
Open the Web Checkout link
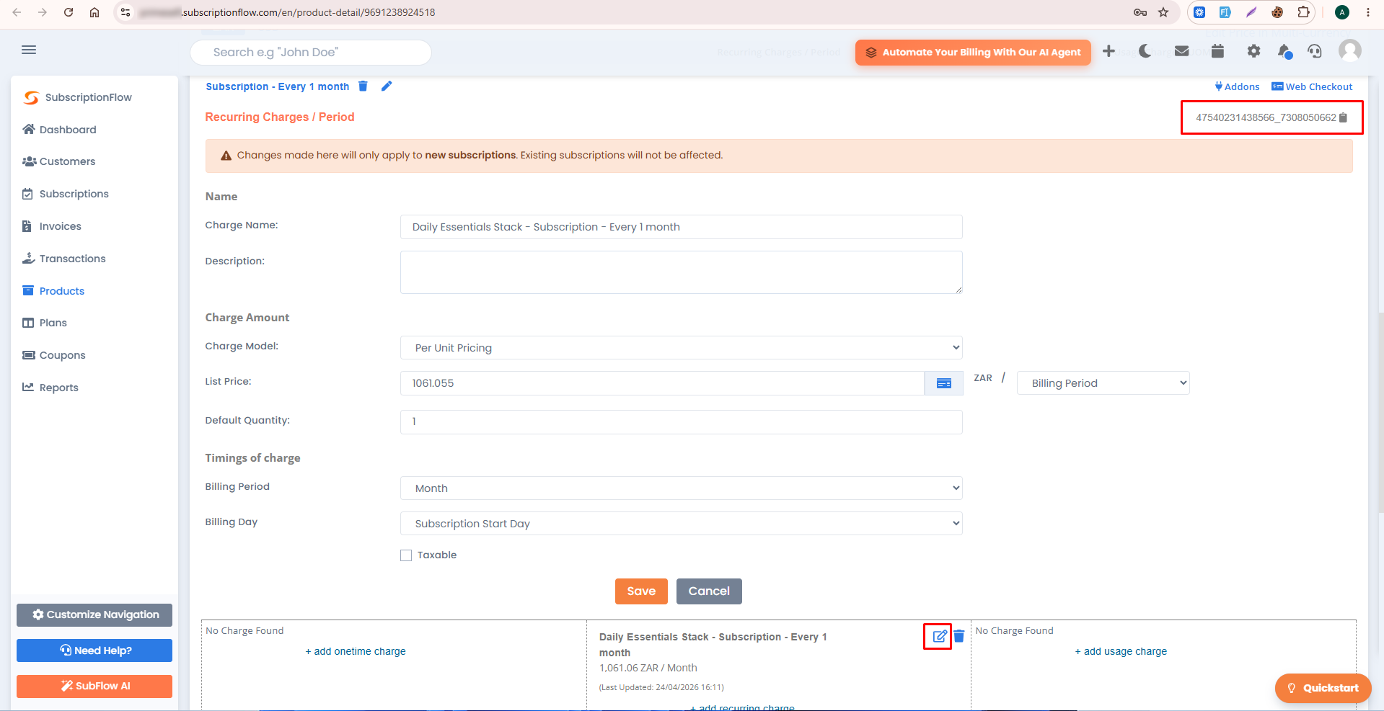tap(1312, 86)
